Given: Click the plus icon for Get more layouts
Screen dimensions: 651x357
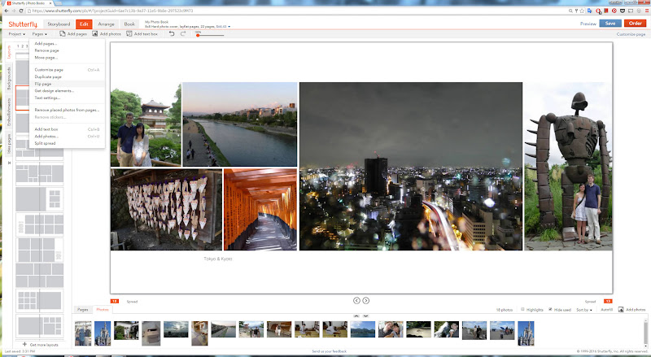Looking at the screenshot, I should pyautogui.click(x=24, y=345).
